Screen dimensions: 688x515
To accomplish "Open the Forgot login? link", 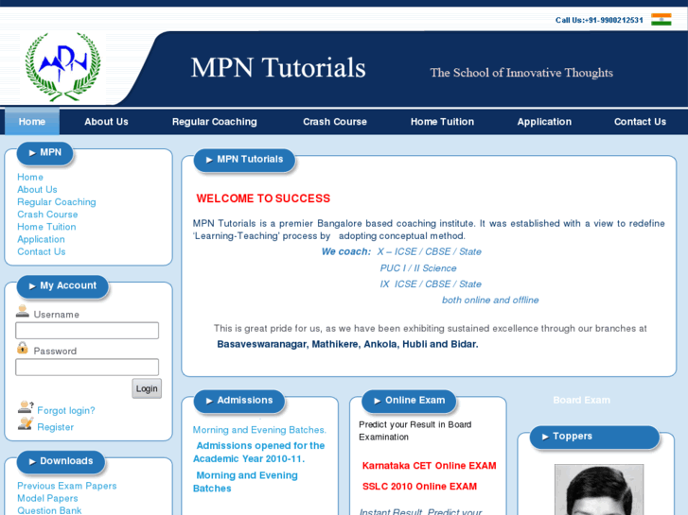I will point(66,411).
